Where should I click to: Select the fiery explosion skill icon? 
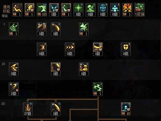coord(127,10)
